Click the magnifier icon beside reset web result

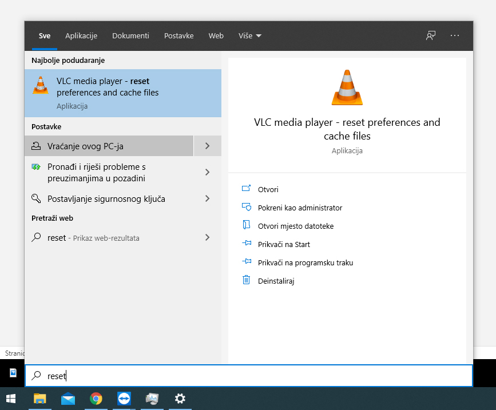tap(36, 237)
